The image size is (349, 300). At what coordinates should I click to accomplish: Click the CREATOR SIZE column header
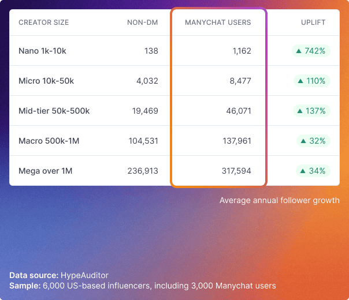click(x=44, y=22)
